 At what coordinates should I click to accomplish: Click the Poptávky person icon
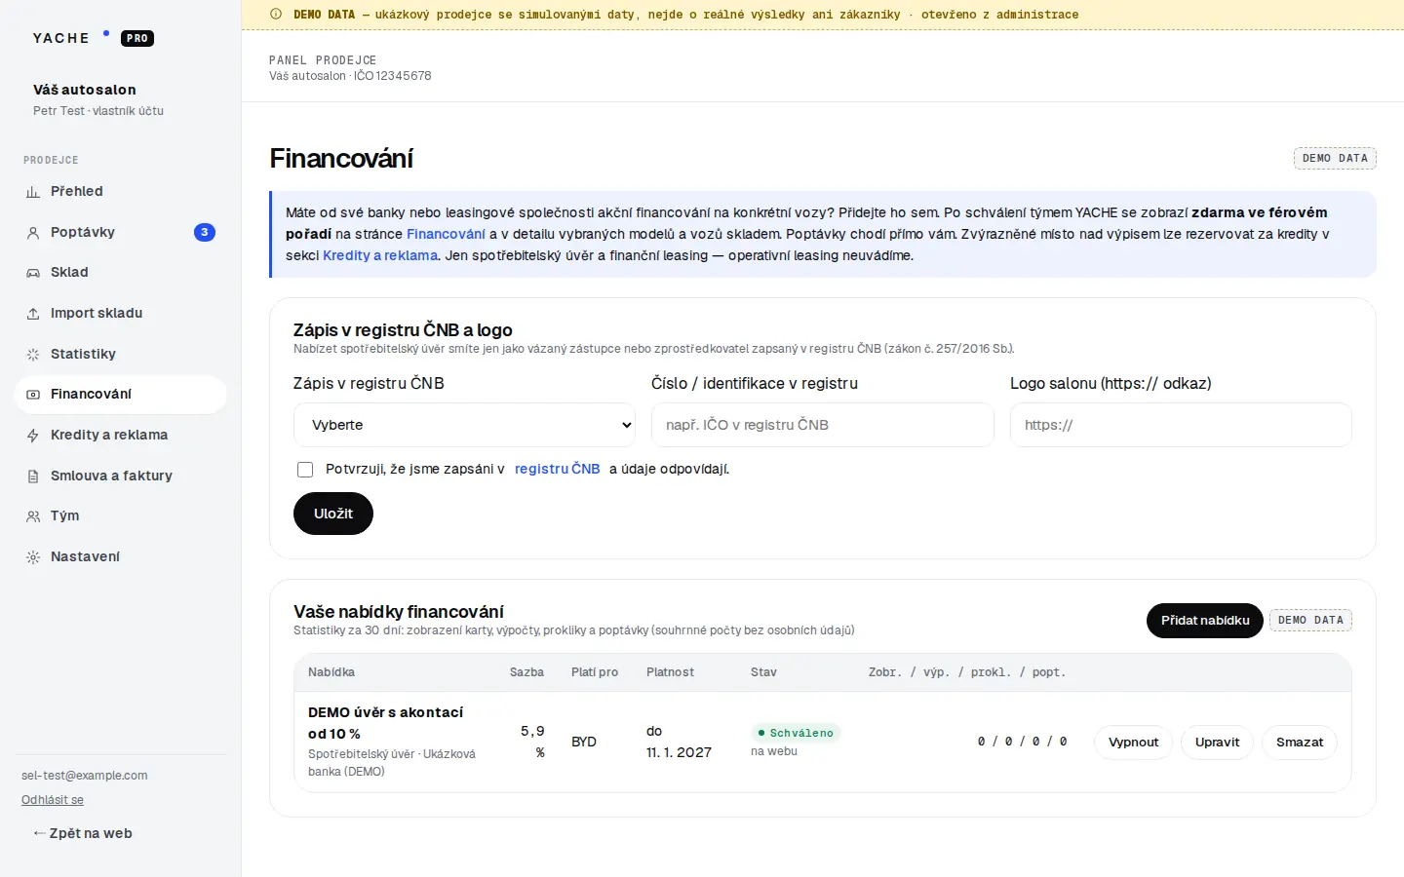pos(33,233)
